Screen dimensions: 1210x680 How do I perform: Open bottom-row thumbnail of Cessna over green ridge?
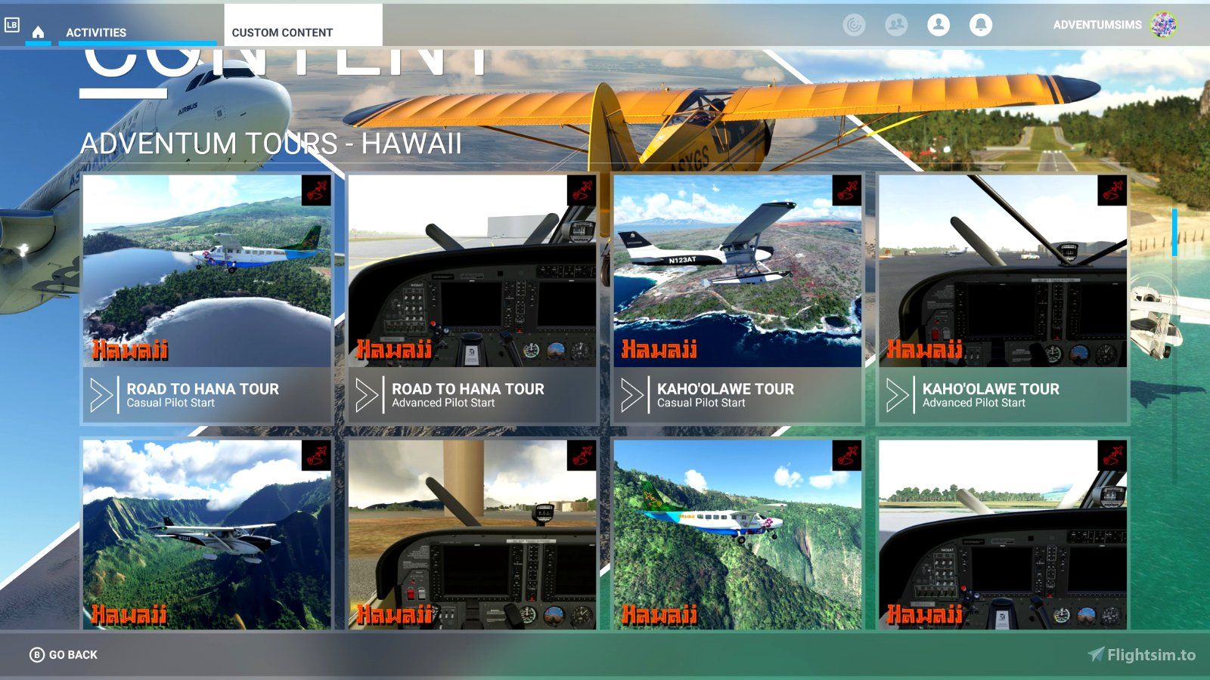click(207, 535)
